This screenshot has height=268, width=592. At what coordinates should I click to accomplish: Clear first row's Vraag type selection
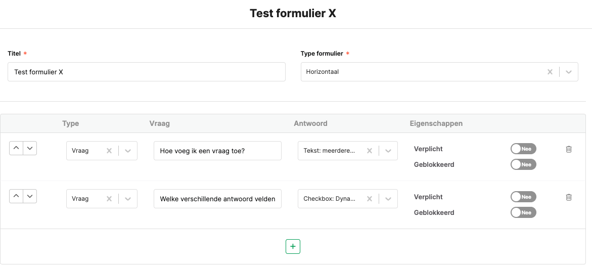109,151
